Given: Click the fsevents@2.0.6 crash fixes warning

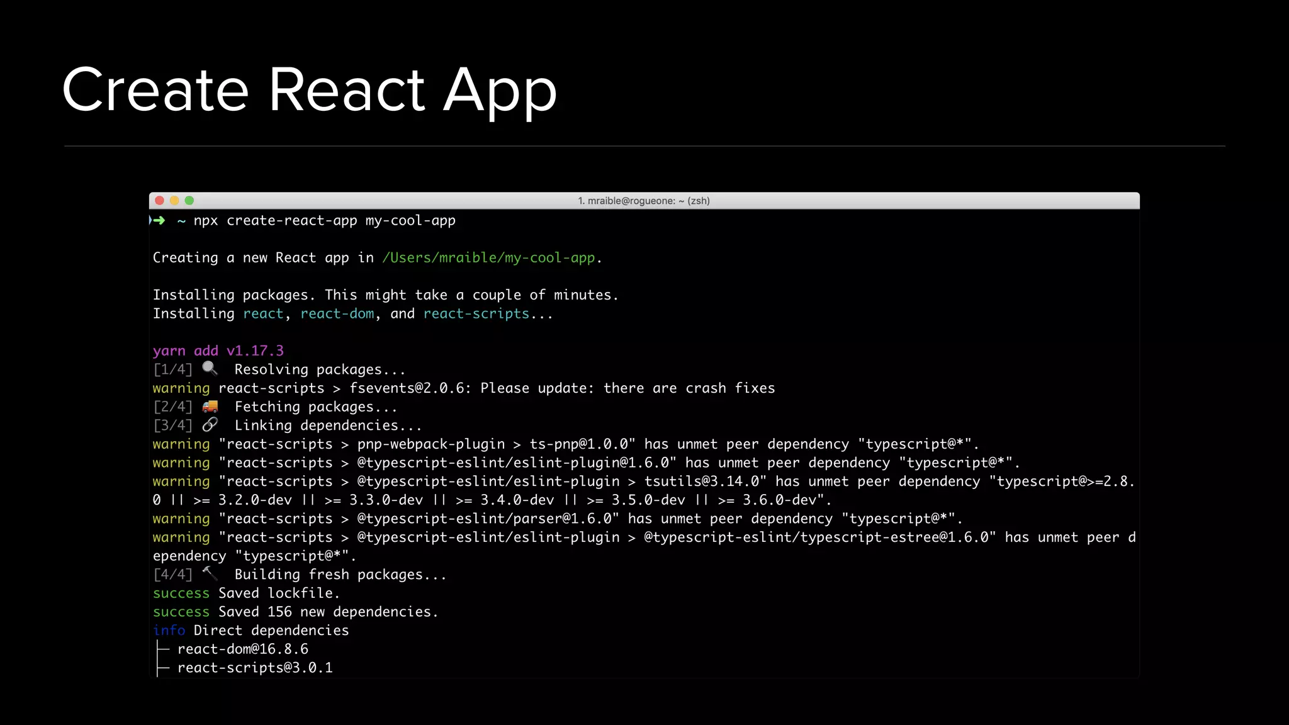Looking at the screenshot, I should click(464, 388).
